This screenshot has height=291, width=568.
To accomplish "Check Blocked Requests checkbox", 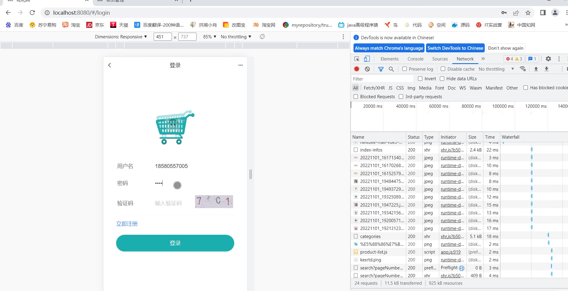I will (356, 96).
